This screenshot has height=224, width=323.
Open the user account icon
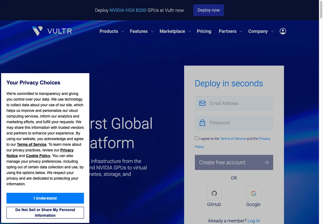coord(282,31)
